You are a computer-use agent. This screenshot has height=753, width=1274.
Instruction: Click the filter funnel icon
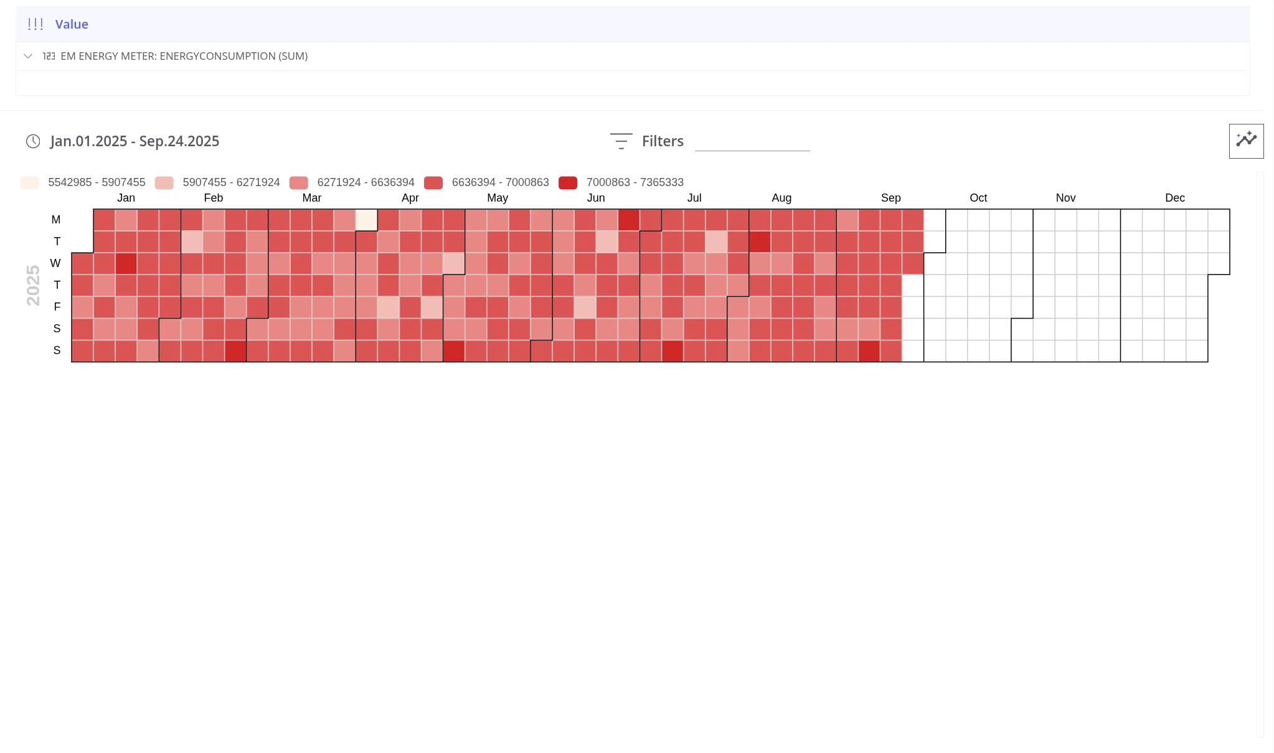(621, 141)
